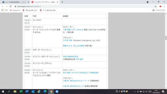Viewport: 167px width, 94px height.
Task: Open the Yahoo!メール bookmark
Action: point(15,10)
